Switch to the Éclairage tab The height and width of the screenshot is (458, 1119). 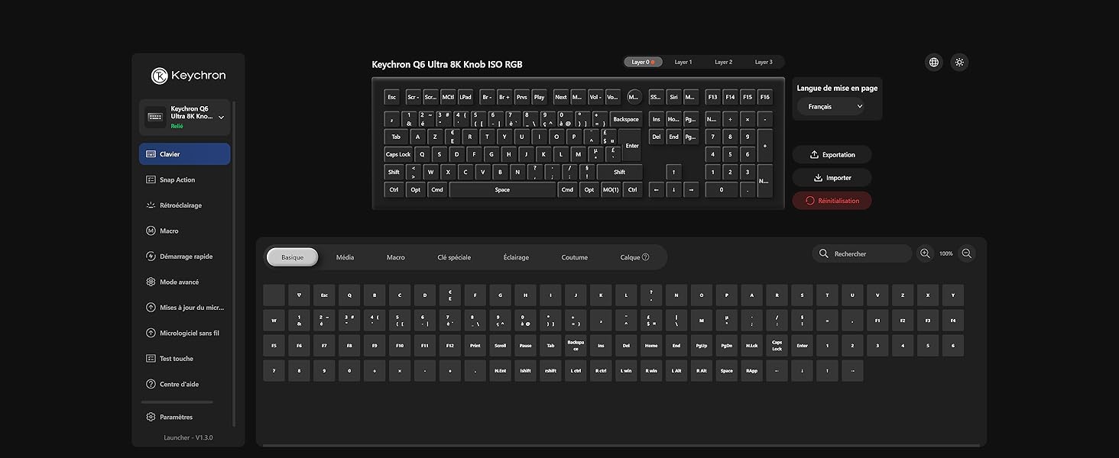[516, 257]
